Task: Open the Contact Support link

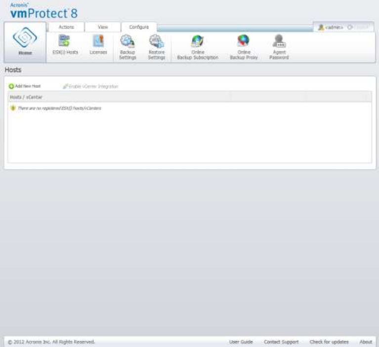Action: 281,342
